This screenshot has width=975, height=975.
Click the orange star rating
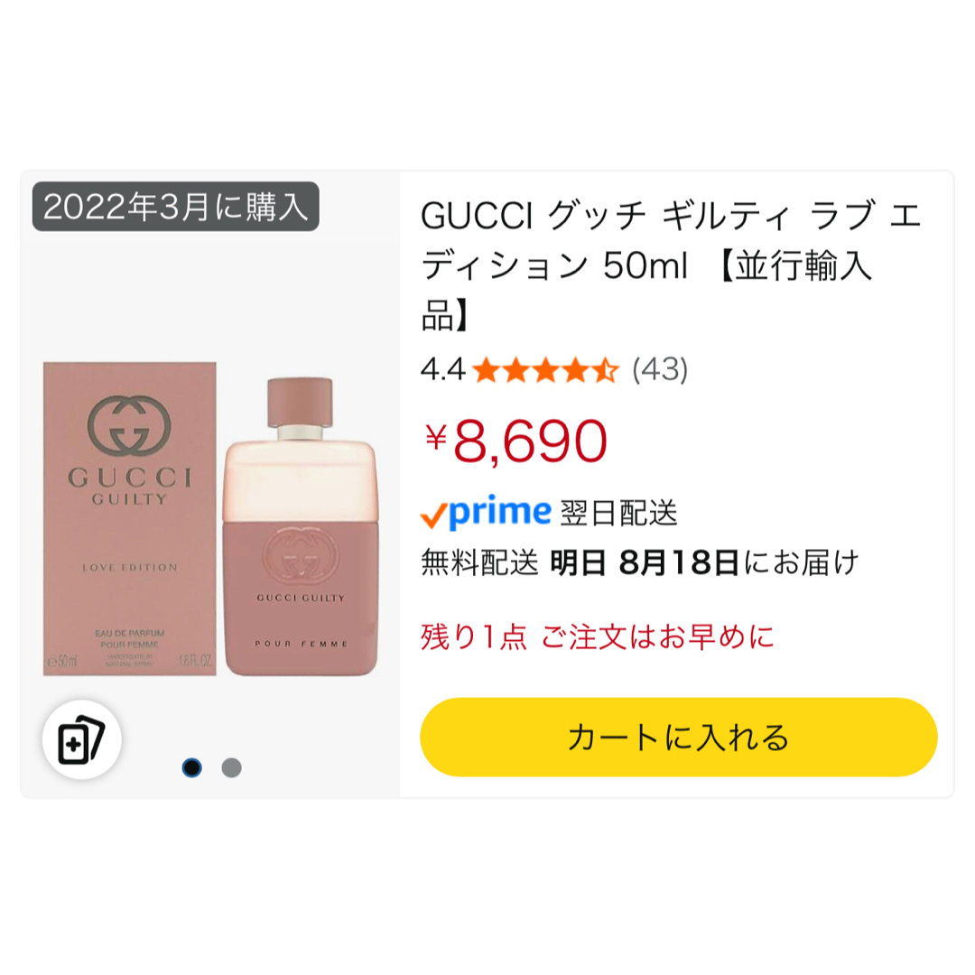click(x=545, y=371)
